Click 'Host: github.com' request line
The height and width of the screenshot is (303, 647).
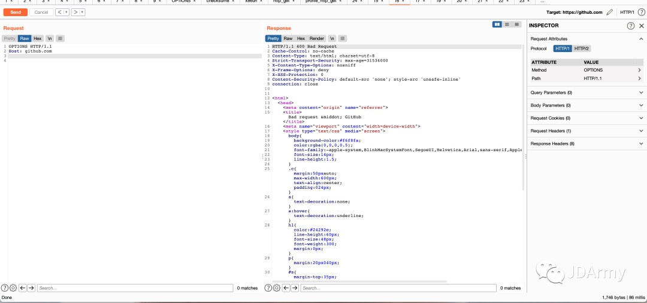coord(30,51)
